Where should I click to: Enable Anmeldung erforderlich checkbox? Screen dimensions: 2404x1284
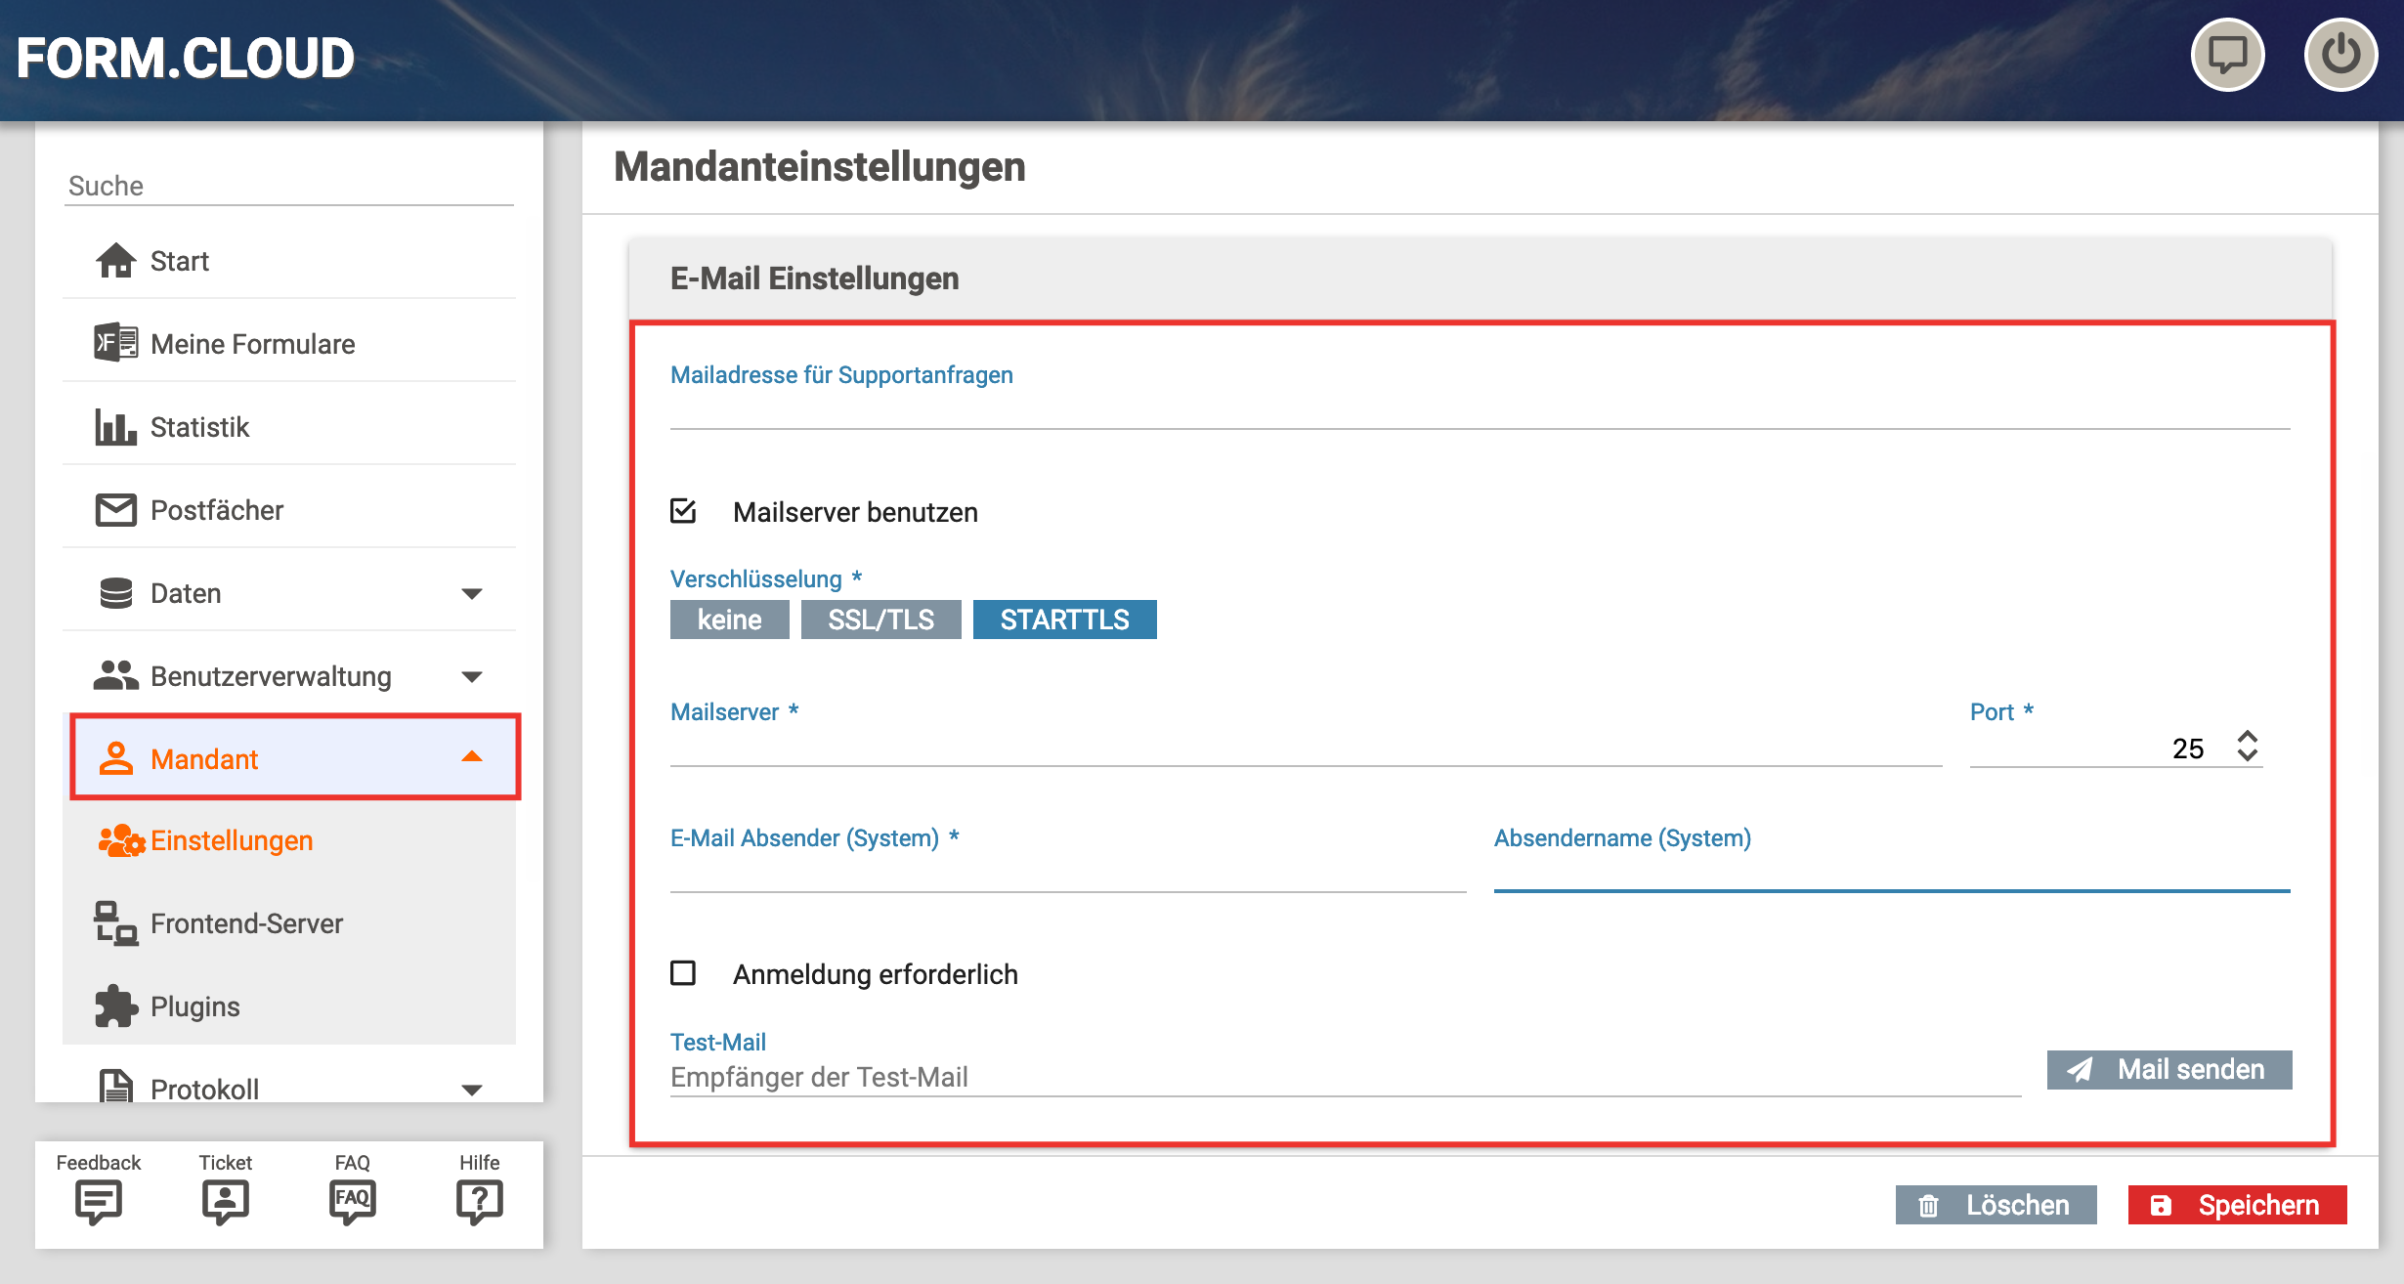(683, 973)
